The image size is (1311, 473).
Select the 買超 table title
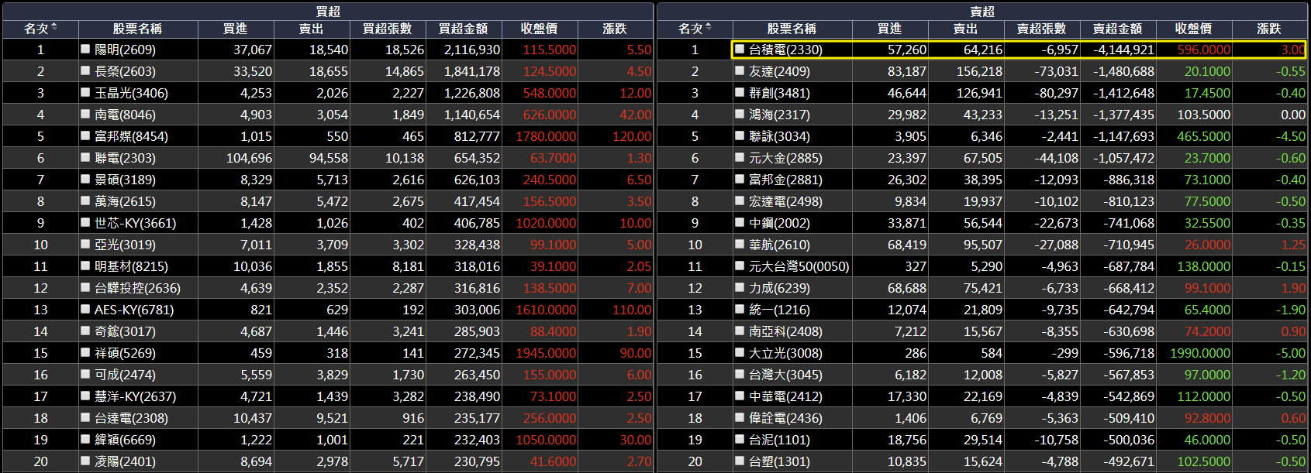(x=328, y=11)
